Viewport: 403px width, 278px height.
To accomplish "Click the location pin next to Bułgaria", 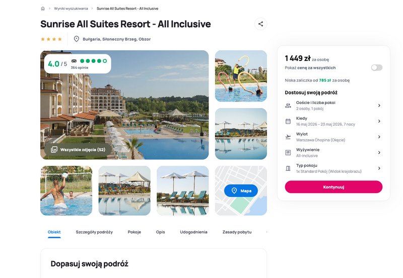I will click(77, 39).
